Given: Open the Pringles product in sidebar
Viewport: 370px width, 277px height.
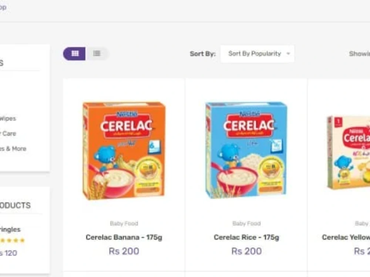Looking at the screenshot, I should (x=10, y=229).
